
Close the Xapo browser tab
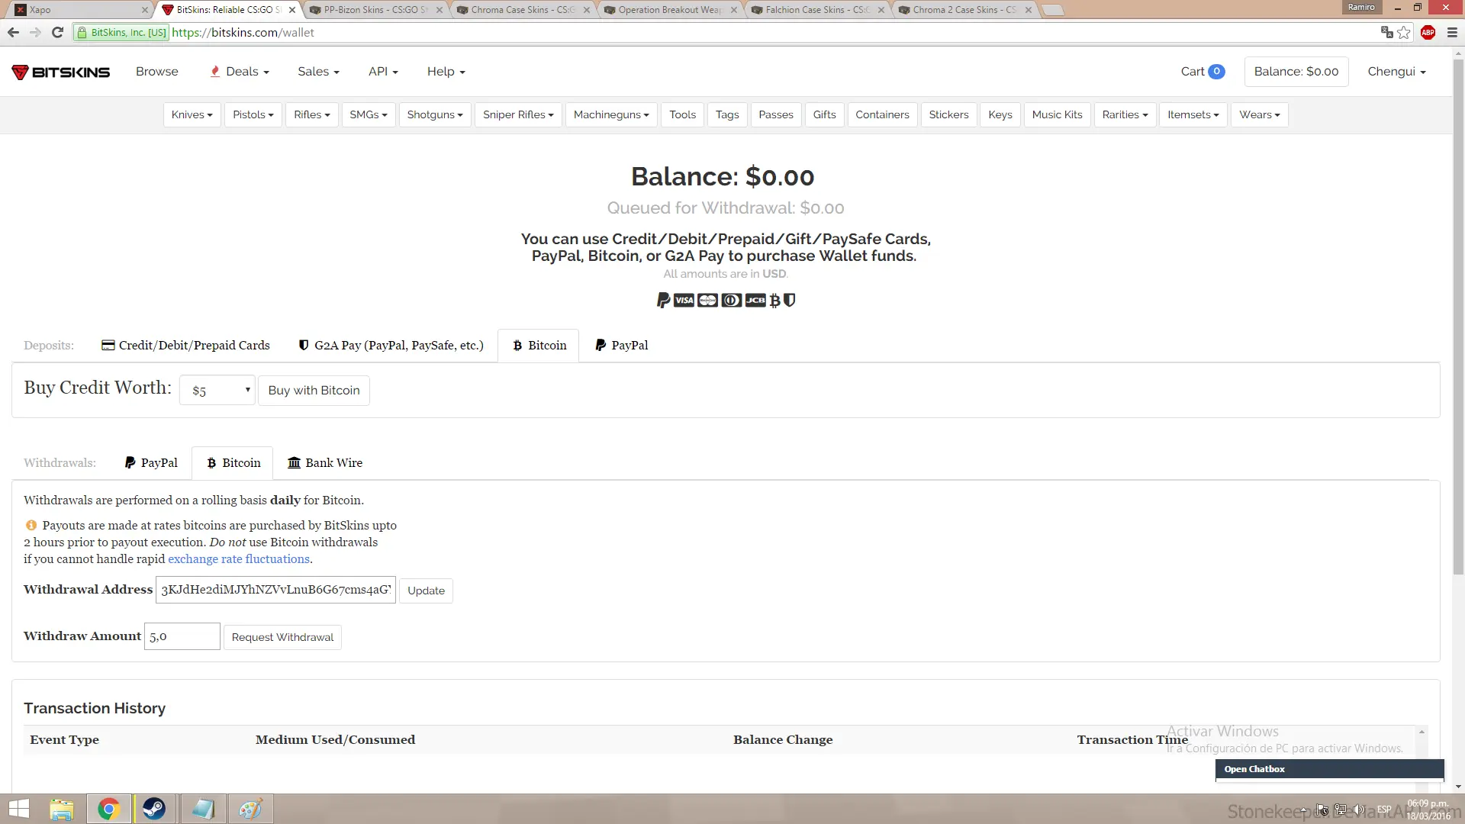pyautogui.click(x=144, y=10)
